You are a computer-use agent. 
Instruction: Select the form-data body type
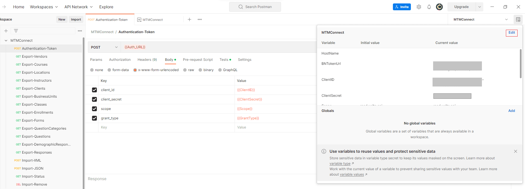point(109,70)
